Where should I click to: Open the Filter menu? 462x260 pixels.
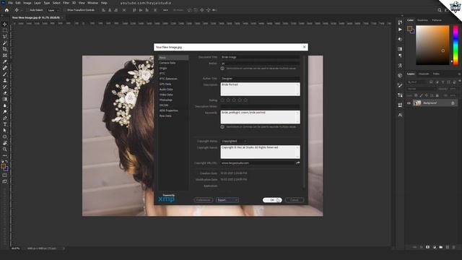coord(66,3)
